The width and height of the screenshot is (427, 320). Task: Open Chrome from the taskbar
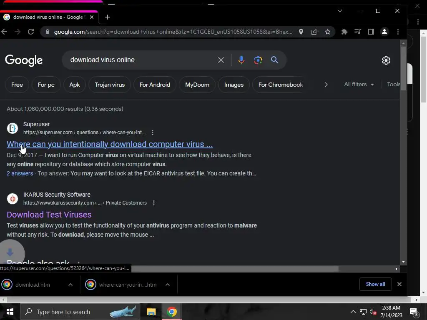[171, 312]
